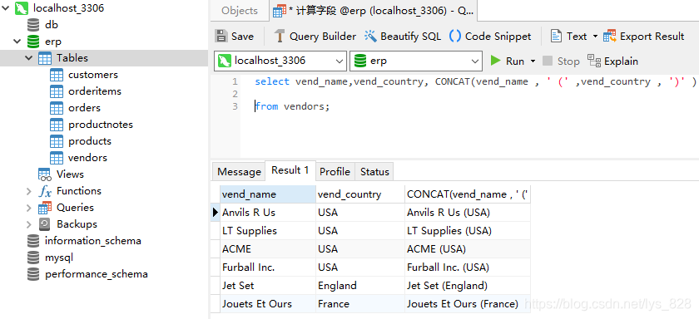Select the Jet Set vend_name cell
The image size is (699, 319).
[x=267, y=286]
